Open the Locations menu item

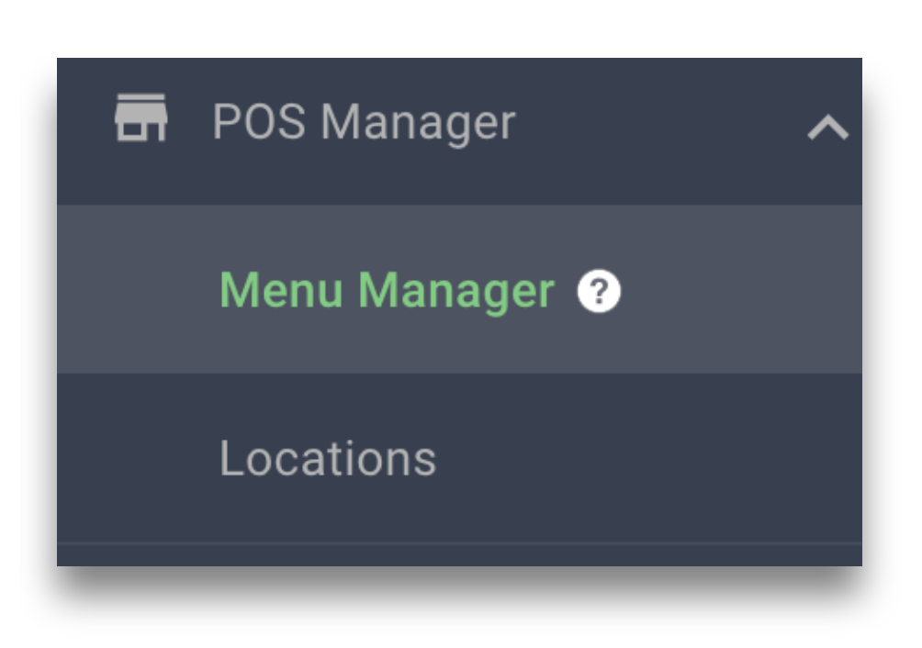click(x=459, y=458)
